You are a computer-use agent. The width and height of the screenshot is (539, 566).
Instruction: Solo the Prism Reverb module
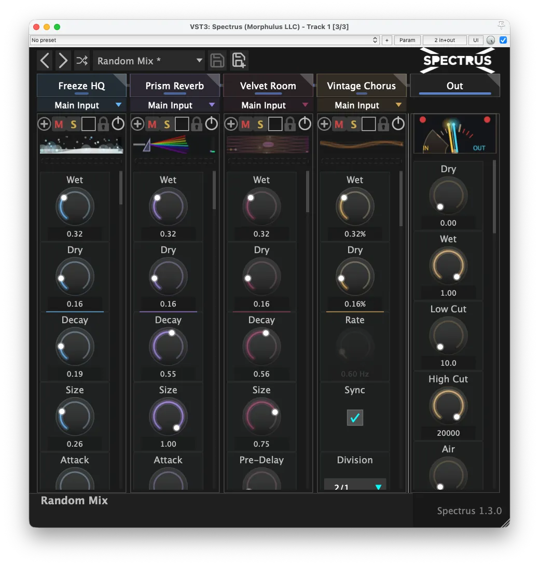[167, 125]
